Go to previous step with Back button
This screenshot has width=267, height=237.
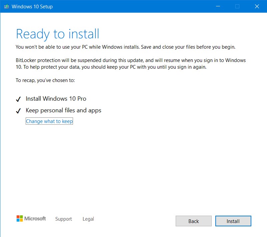tap(194, 221)
